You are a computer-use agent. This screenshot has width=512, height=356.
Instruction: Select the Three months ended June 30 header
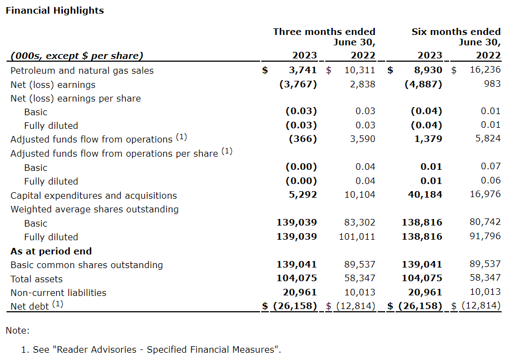[x=324, y=37]
